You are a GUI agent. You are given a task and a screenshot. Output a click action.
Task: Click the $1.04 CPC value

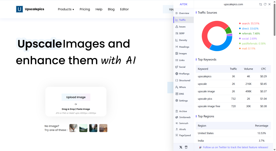click(x=263, y=99)
